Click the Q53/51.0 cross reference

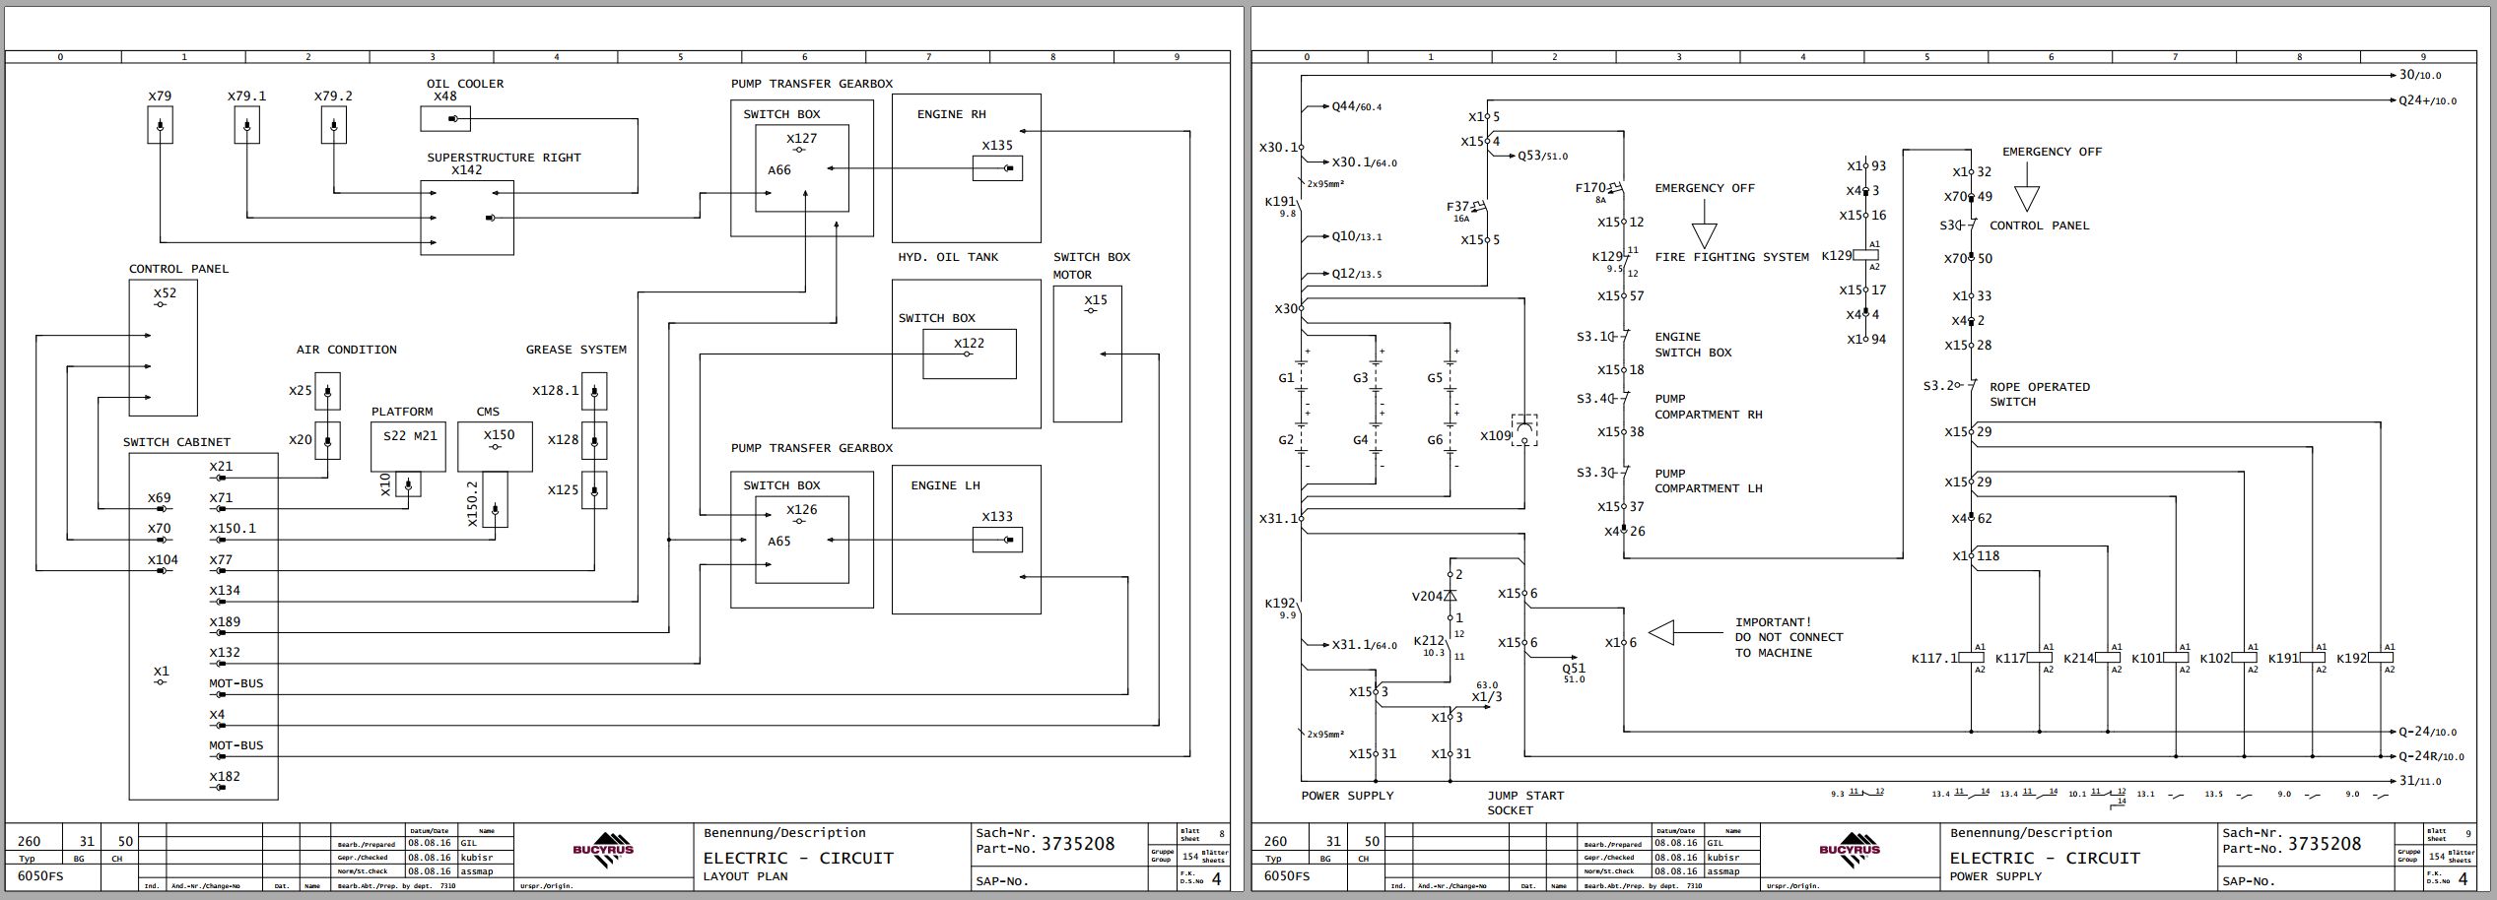tap(1542, 156)
